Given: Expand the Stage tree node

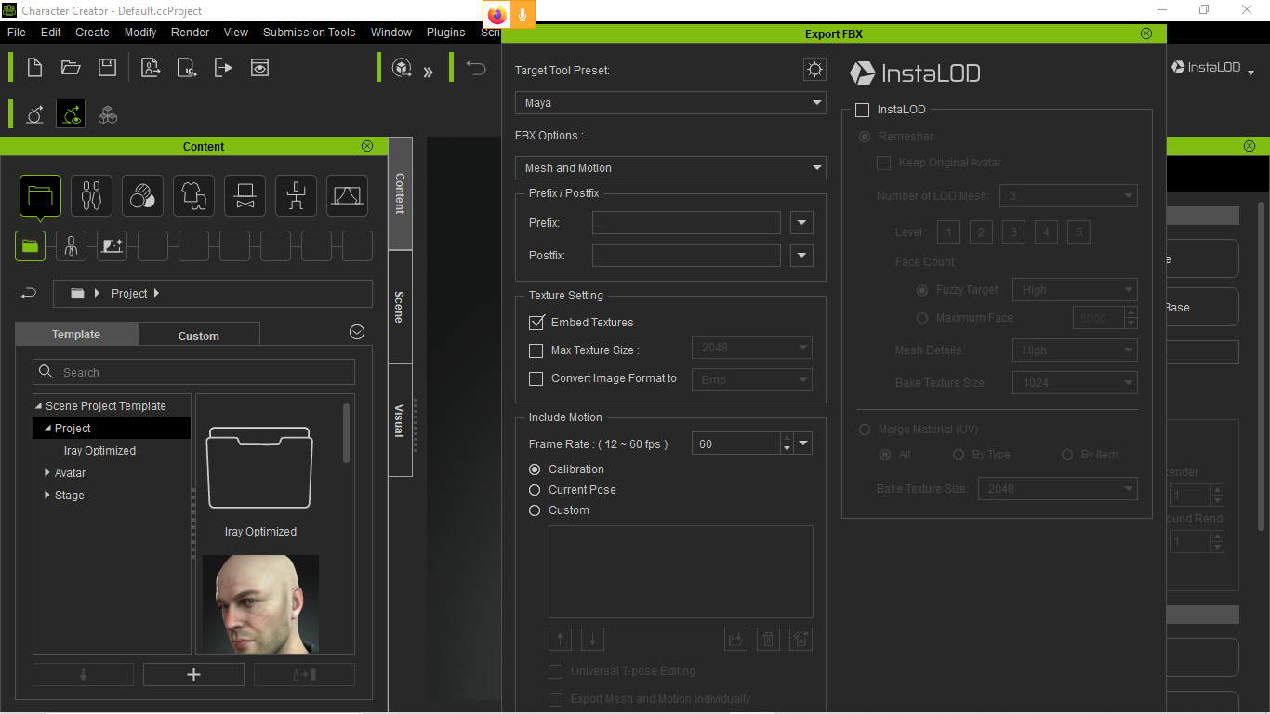Looking at the screenshot, I should click(x=48, y=496).
